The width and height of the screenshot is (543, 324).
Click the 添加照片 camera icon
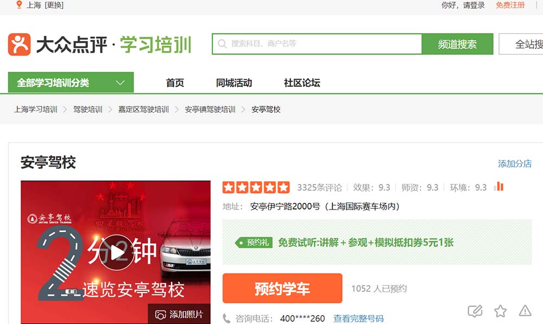click(x=160, y=315)
